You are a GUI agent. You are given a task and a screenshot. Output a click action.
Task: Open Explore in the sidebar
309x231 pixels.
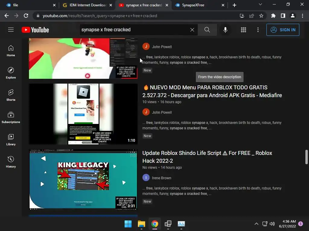11,73
